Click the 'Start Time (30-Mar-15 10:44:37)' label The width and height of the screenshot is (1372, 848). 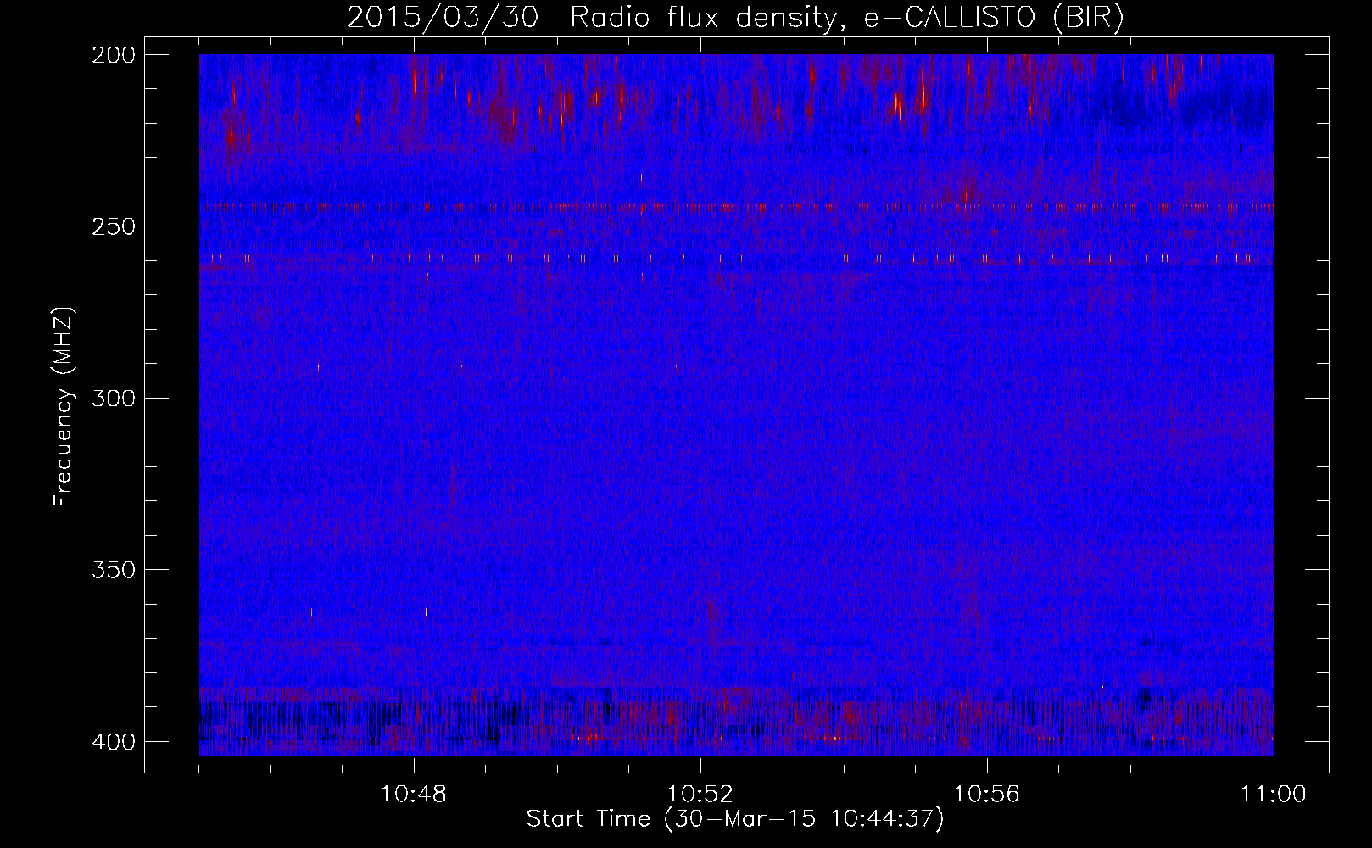735,819
